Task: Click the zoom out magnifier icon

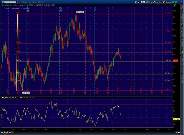Action: tap(7, 132)
